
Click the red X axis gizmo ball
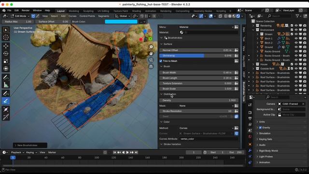coord(140,40)
